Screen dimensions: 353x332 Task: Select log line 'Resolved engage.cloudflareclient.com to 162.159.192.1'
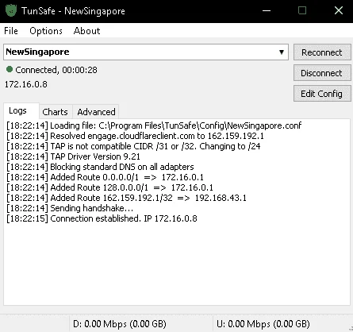pyautogui.click(x=135, y=136)
